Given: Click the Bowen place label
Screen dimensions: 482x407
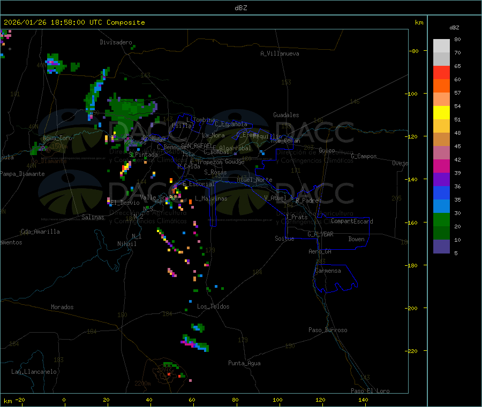Looking at the screenshot, I should (357, 239).
